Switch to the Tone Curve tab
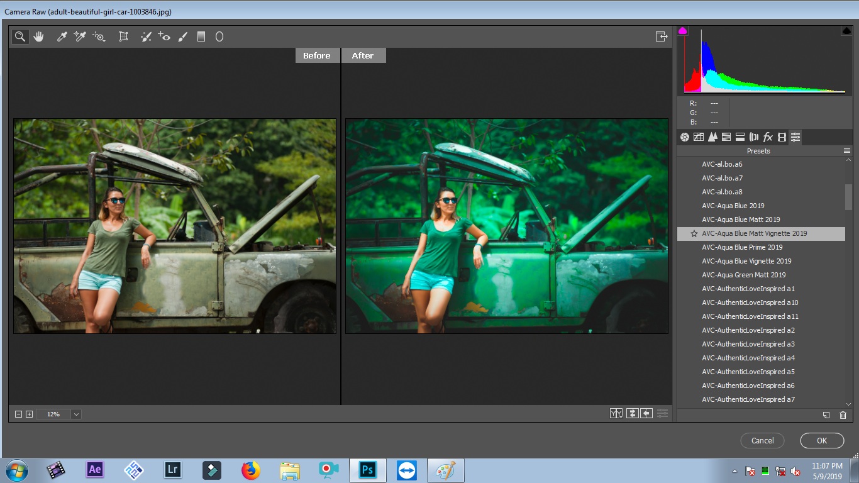 click(699, 137)
